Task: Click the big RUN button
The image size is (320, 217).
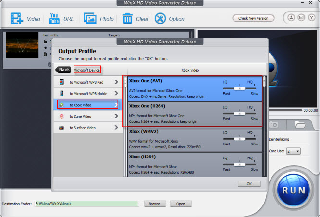Action: click(x=294, y=190)
